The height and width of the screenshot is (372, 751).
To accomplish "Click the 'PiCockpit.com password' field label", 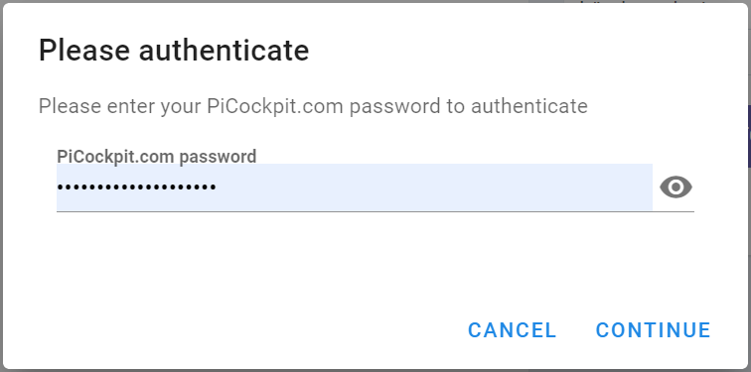I will coord(157,157).
